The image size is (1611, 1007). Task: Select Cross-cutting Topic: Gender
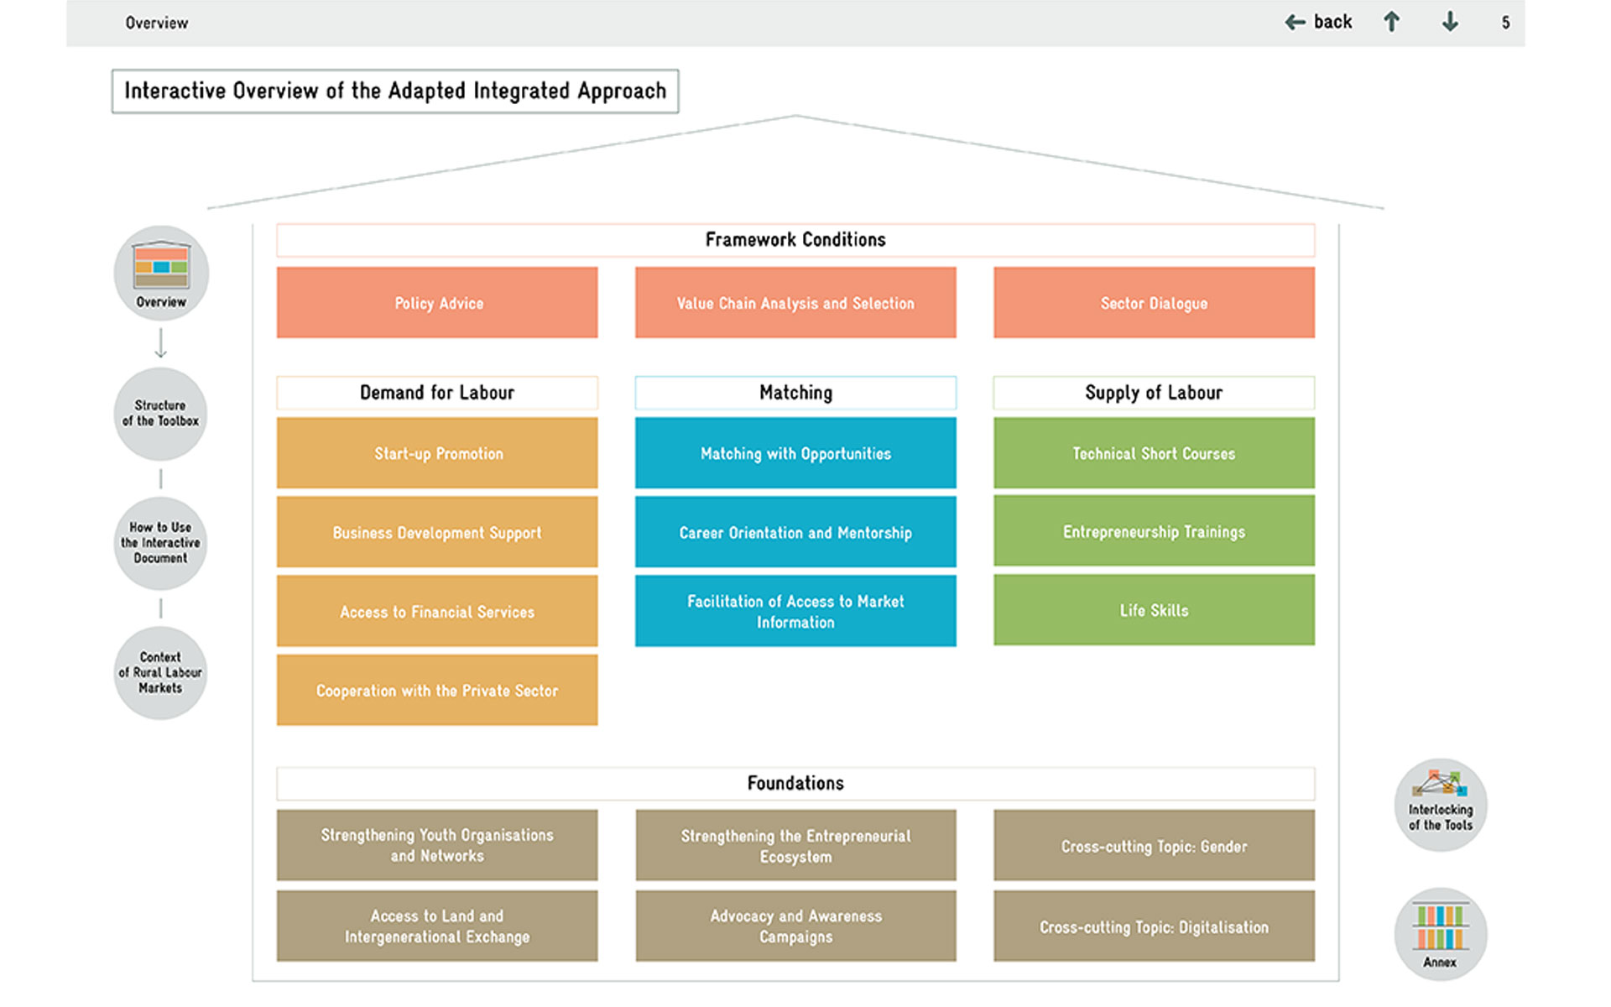(x=1154, y=845)
